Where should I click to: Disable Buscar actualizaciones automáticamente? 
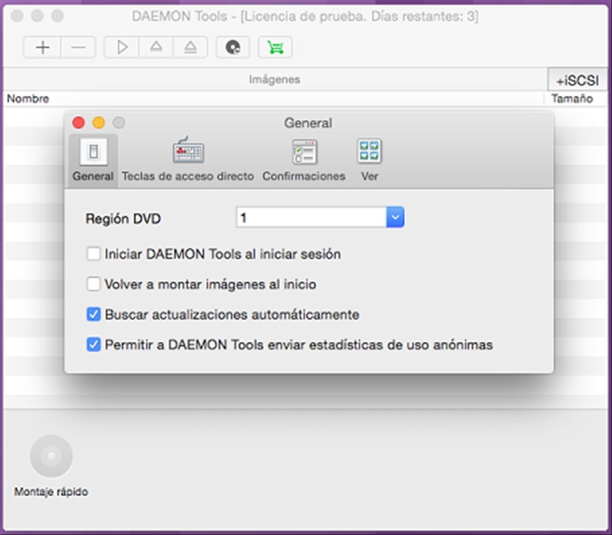click(x=93, y=314)
